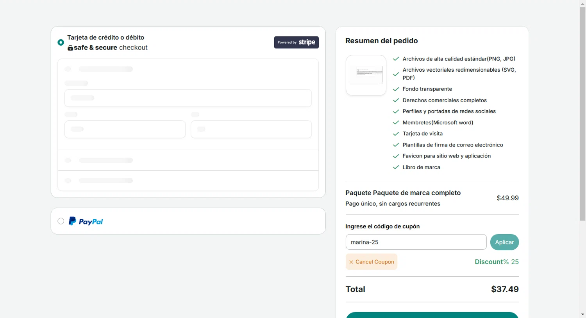Click the checkmark next to Favicon para sitio web
586x318 pixels.
tap(396, 156)
